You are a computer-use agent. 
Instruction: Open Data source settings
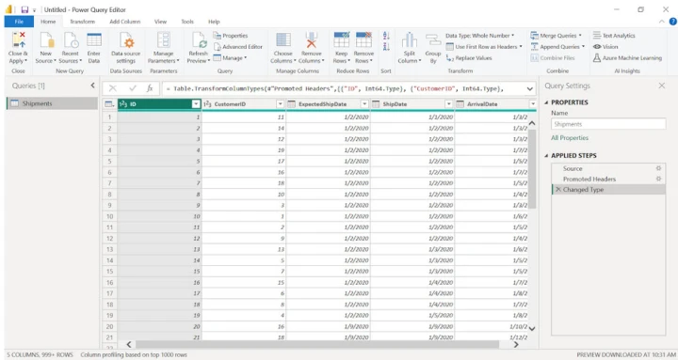click(x=126, y=39)
